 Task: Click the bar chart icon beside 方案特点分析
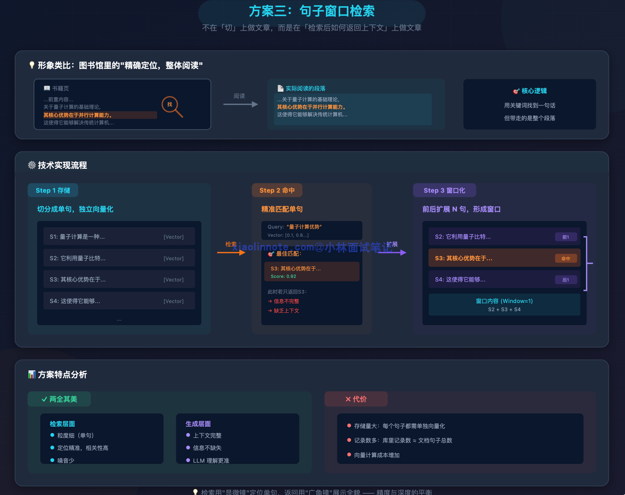coord(32,375)
